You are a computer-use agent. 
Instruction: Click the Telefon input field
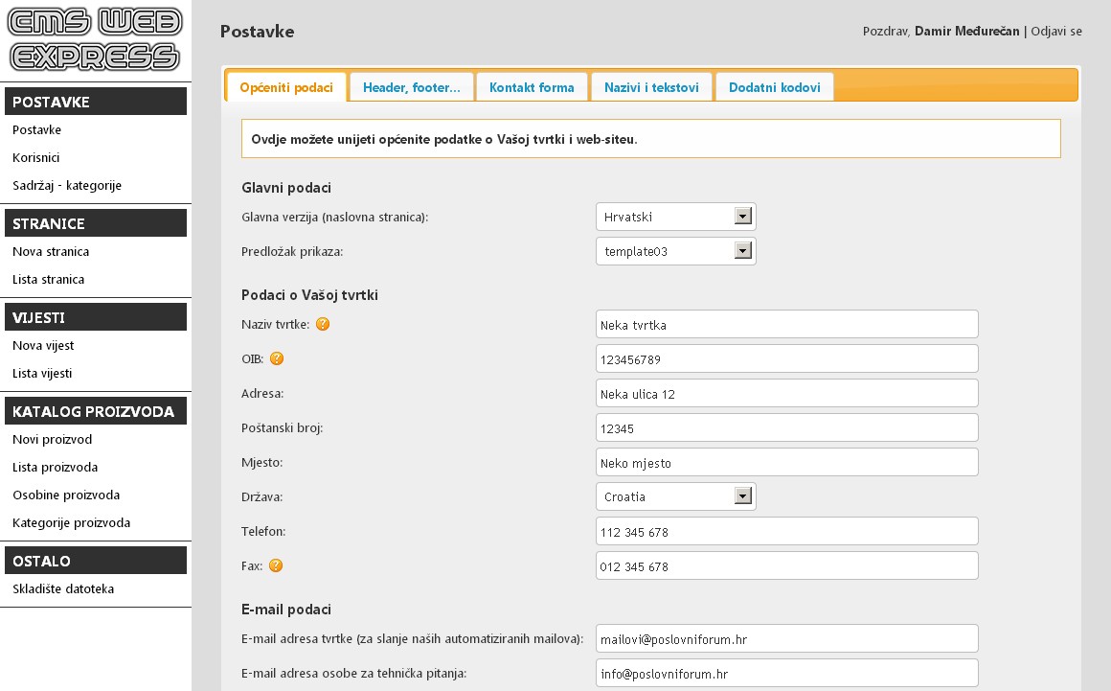click(785, 531)
